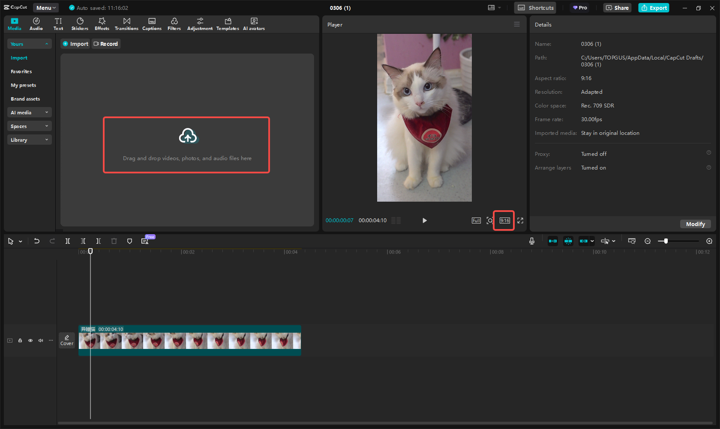Select Favorites in the media sidebar
The width and height of the screenshot is (720, 429).
[21, 71]
